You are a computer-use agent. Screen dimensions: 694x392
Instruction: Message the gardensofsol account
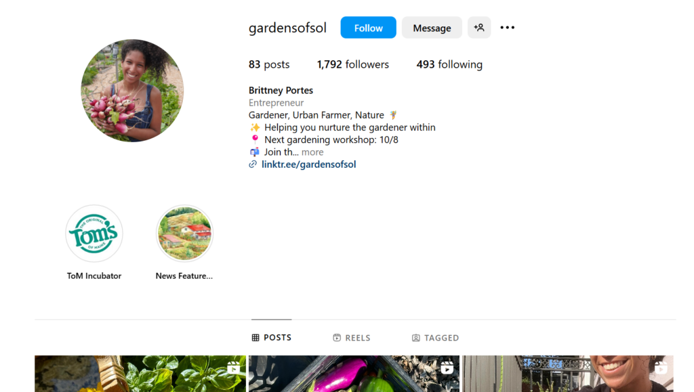(x=432, y=28)
